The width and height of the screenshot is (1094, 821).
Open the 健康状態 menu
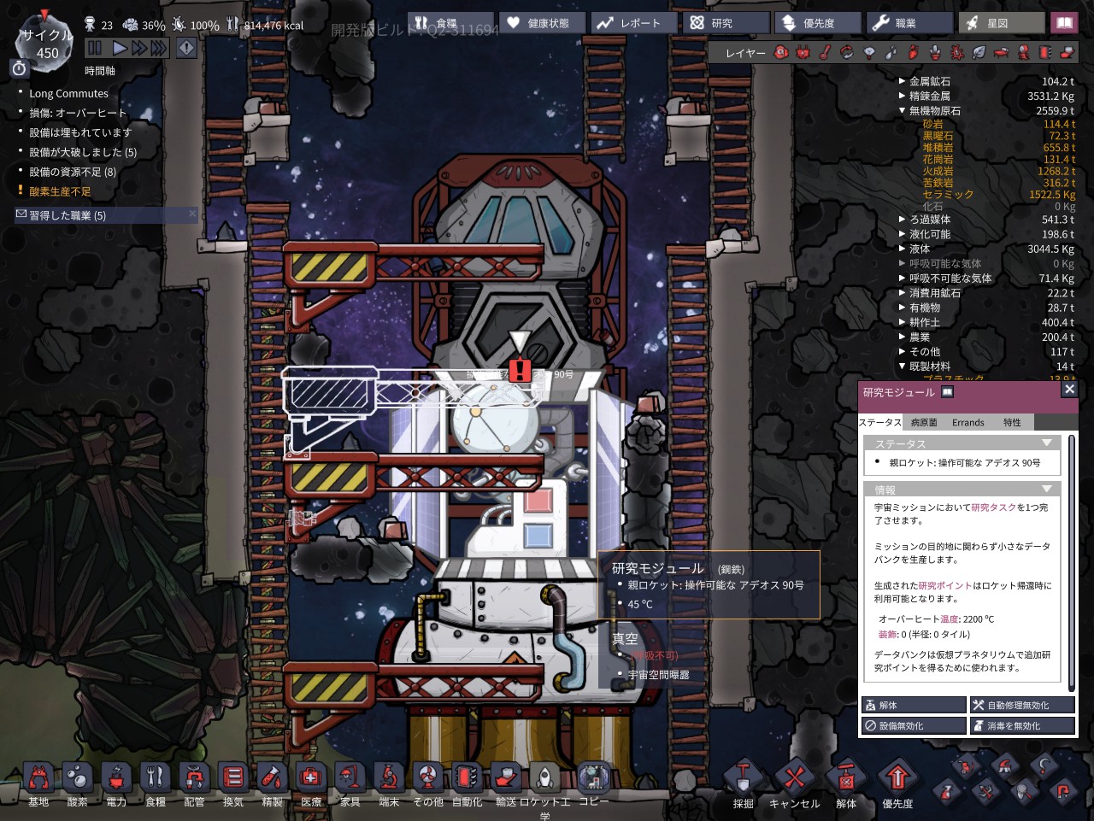pyautogui.click(x=542, y=23)
